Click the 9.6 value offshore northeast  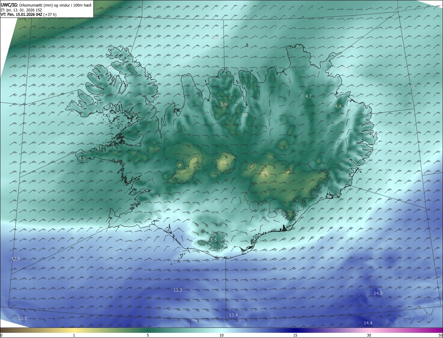(347, 68)
